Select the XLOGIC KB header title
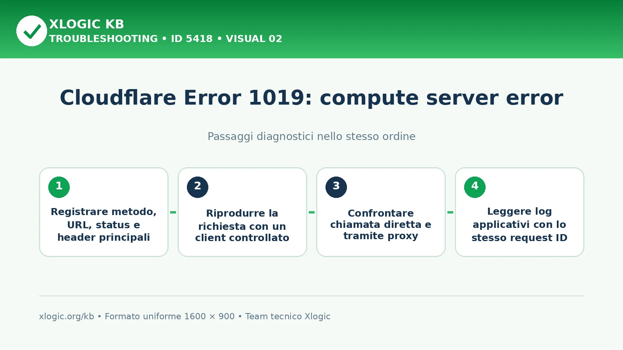Viewport: 623px width, 350px height. [86, 24]
